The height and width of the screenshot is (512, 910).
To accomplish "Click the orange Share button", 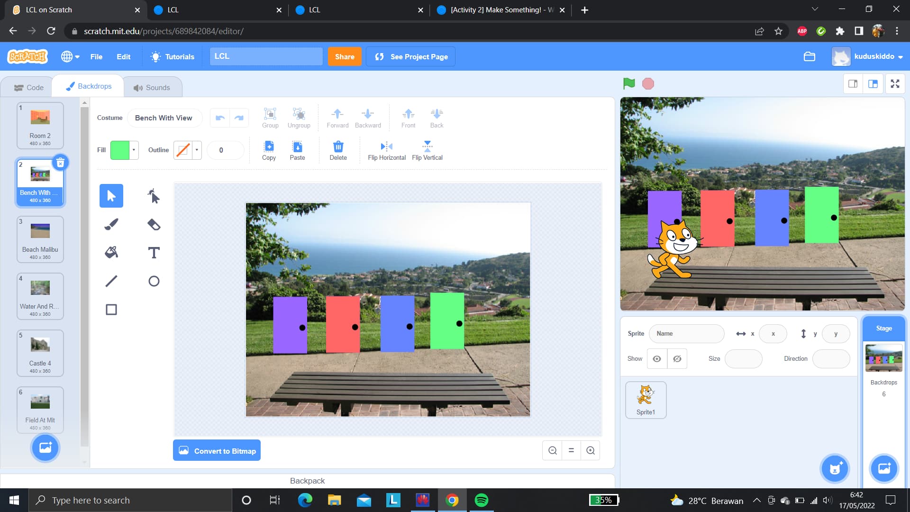I will click(345, 56).
